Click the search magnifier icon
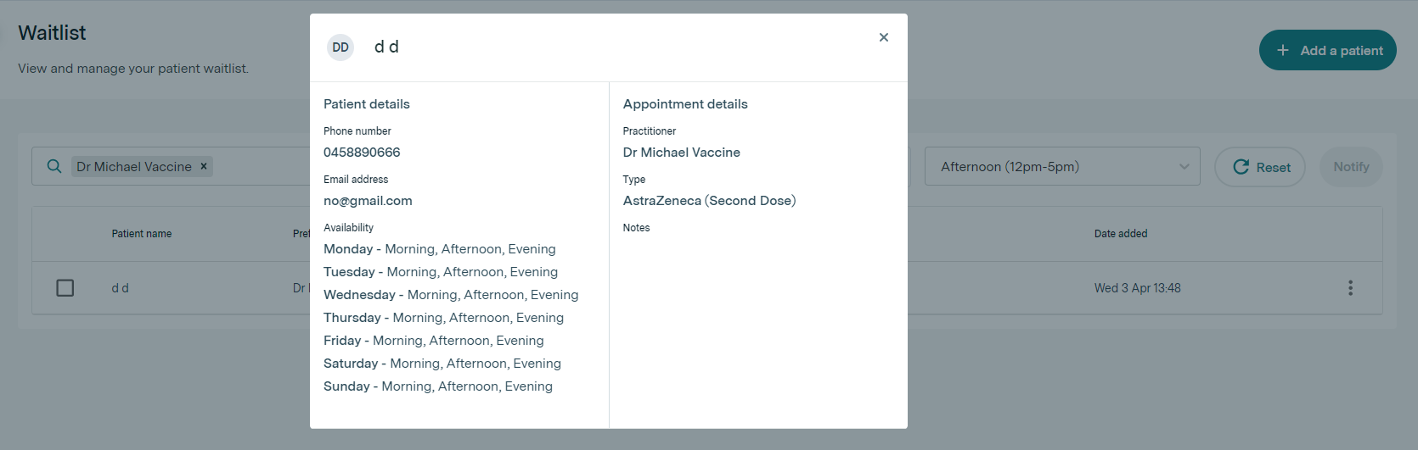 [54, 166]
